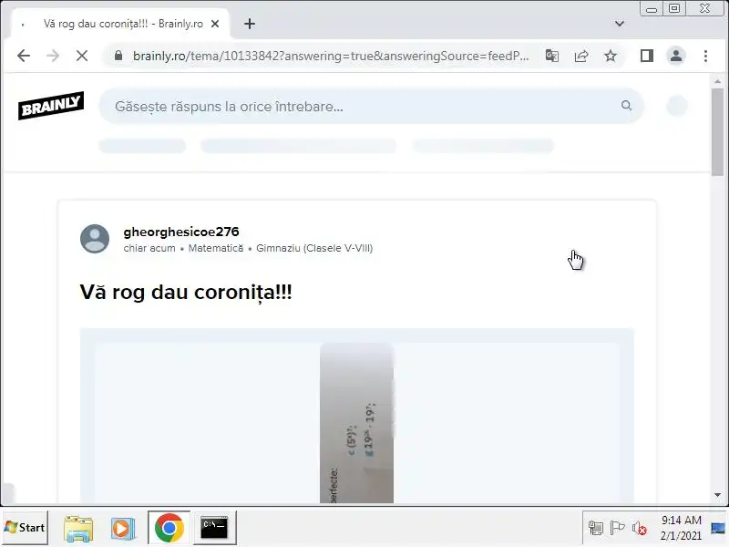Open the Action Center flag icon
This screenshot has width=729, height=547.
pos(617,528)
